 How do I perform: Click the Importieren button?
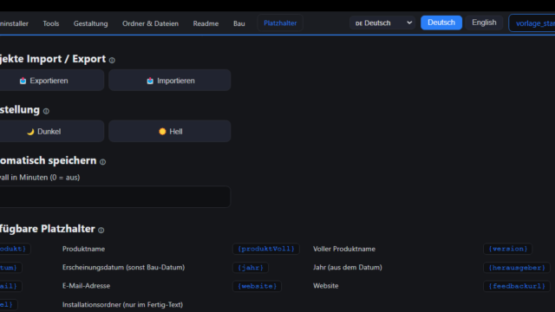(170, 81)
